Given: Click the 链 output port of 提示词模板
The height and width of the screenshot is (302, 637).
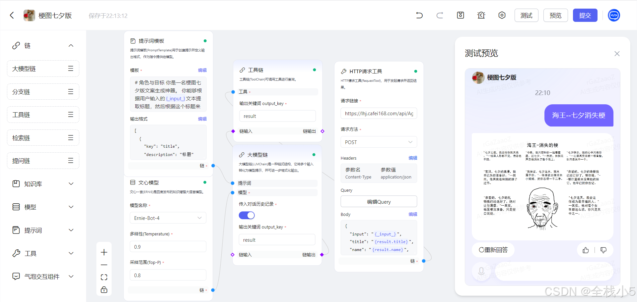Looking at the screenshot, I should (x=213, y=166).
